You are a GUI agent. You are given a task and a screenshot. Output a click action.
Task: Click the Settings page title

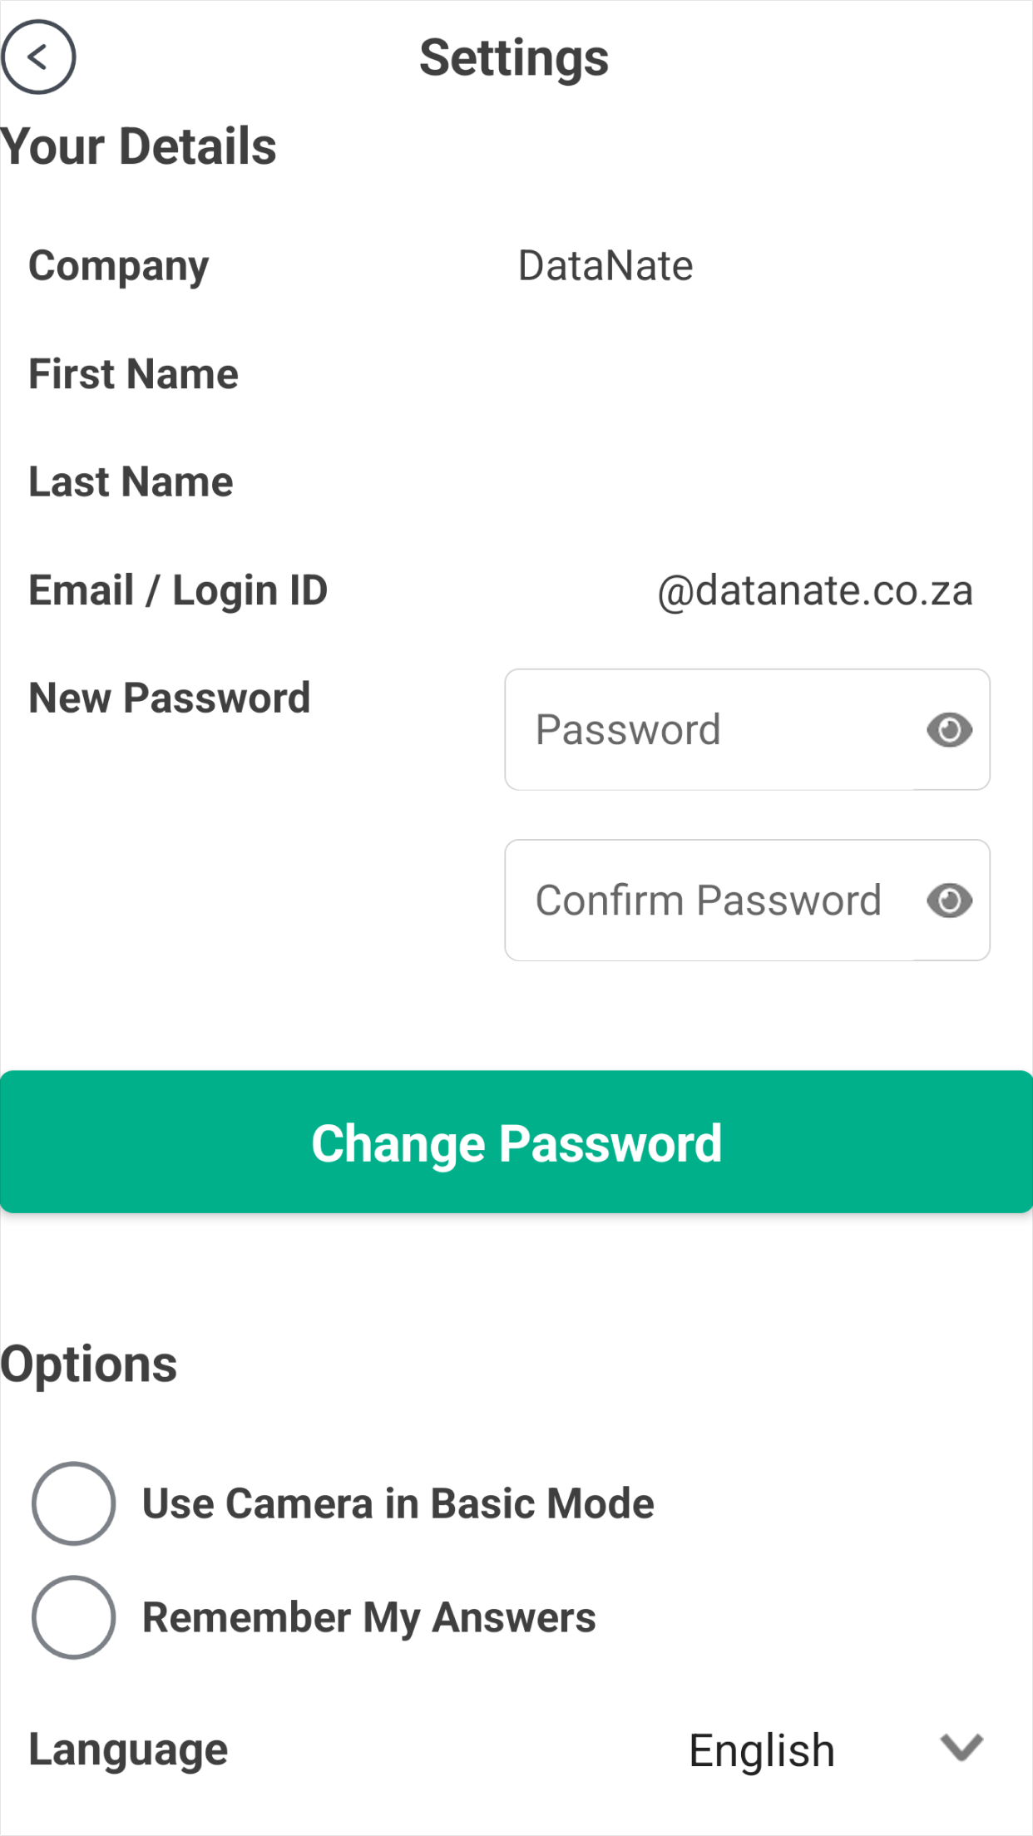pyautogui.click(x=514, y=58)
